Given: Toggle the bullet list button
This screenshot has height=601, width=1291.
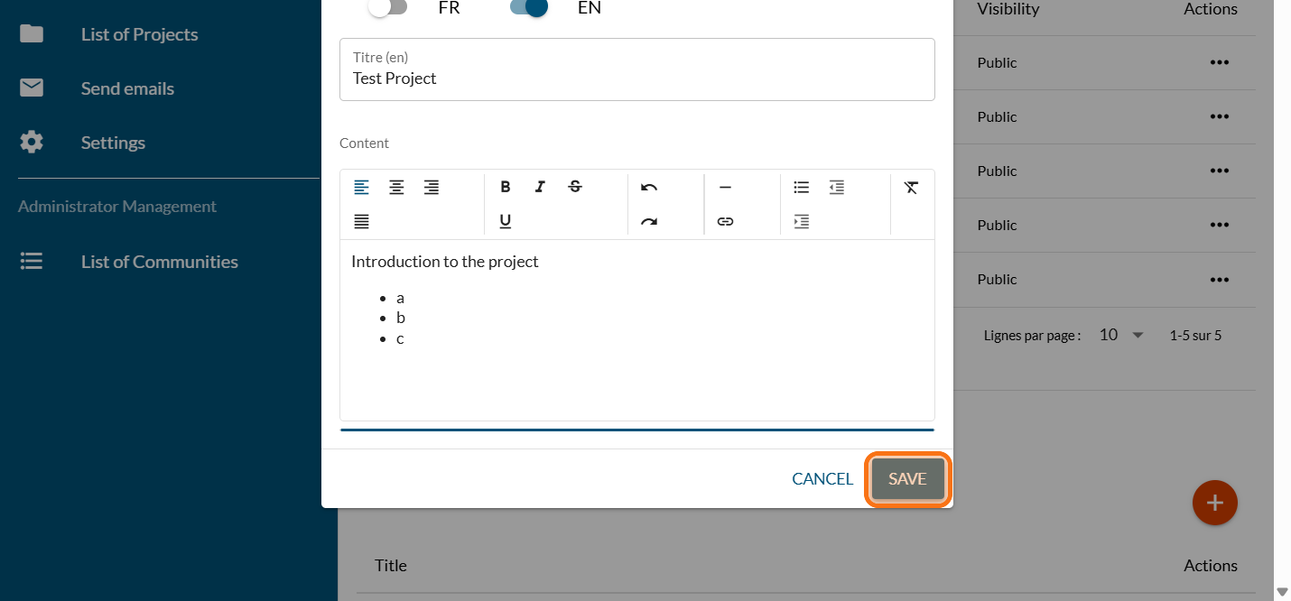Looking at the screenshot, I should 801,187.
